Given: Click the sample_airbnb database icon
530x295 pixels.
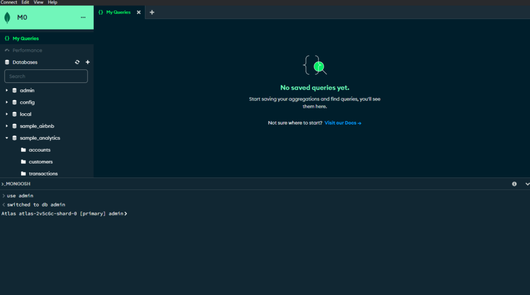Looking at the screenshot, I should pos(14,126).
